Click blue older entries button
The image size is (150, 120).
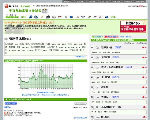pyautogui.click(x=11, y=103)
